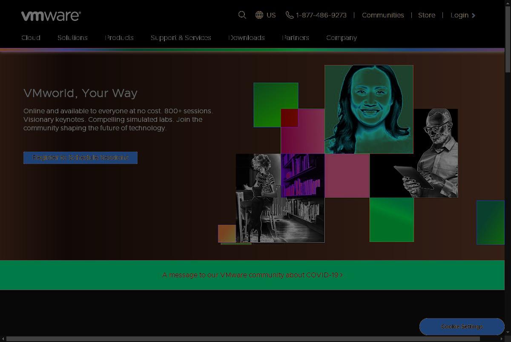Viewport: 511px width, 342px height.
Task: Go to the Store link
Action: pyautogui.click(x=427, y=15)
